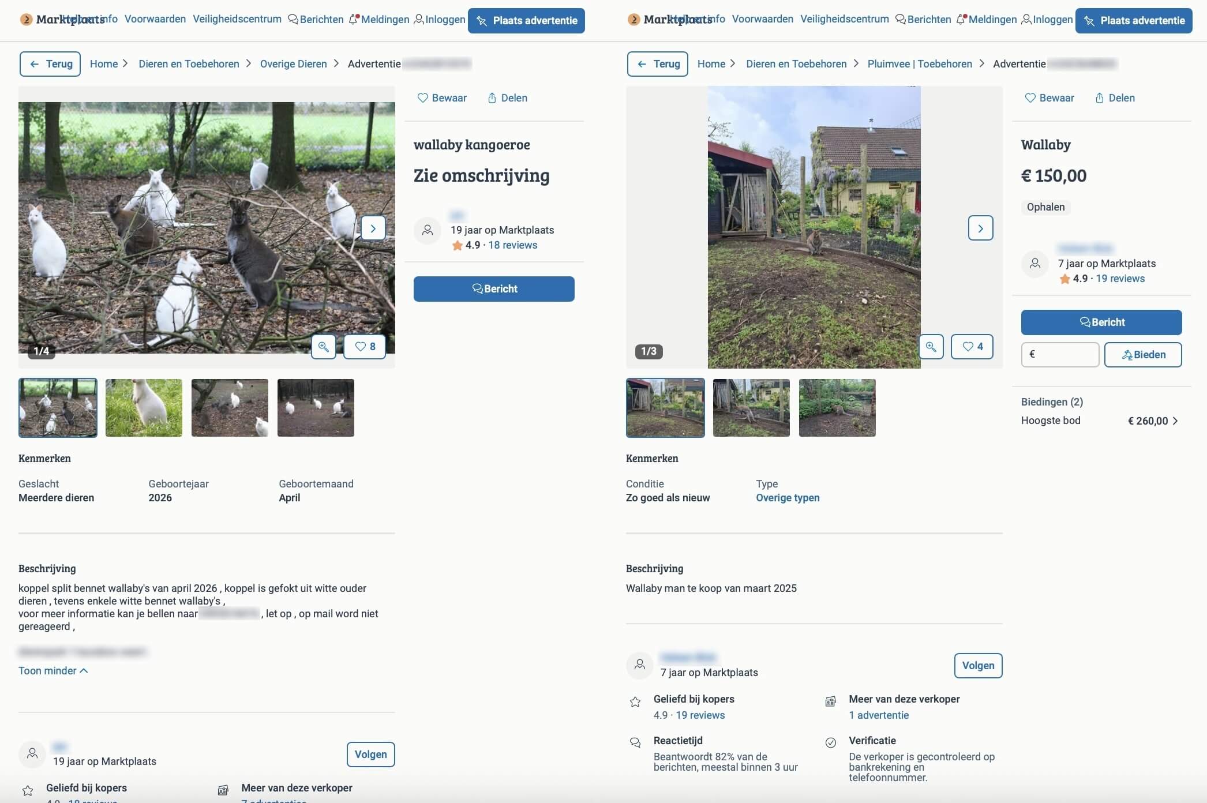
Task: Open Berichten in the left page header
Action: pos(316,20)
